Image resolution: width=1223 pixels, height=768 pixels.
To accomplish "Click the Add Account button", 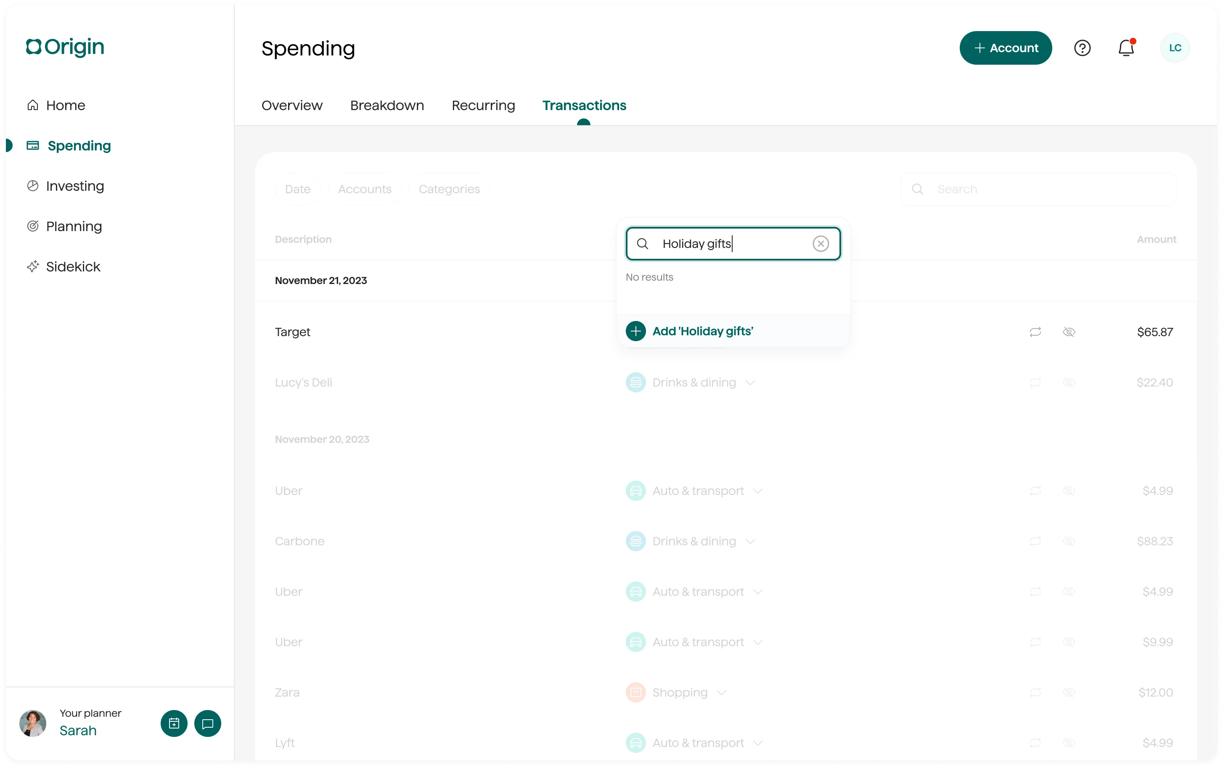I will 1005,47.
